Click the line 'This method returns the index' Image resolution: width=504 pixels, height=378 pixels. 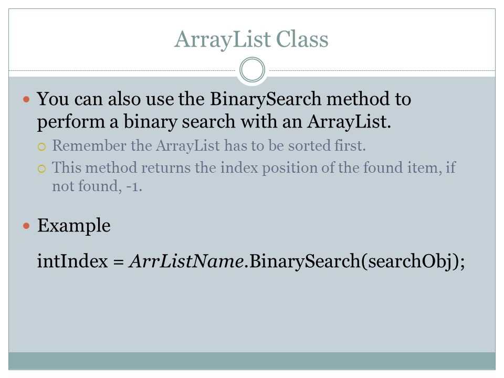[254, 168]
